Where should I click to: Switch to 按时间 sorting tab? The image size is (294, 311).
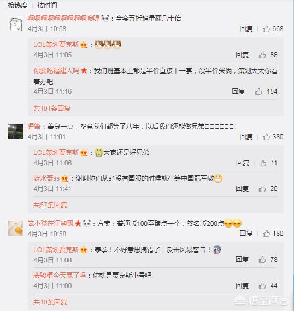pos(48,5)
